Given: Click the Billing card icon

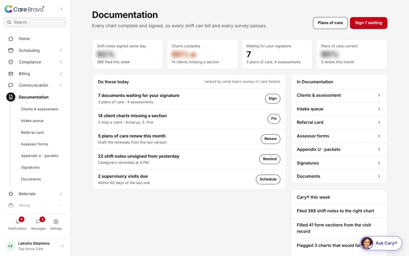Looking at the screenshot, I should tap(11, 73).
